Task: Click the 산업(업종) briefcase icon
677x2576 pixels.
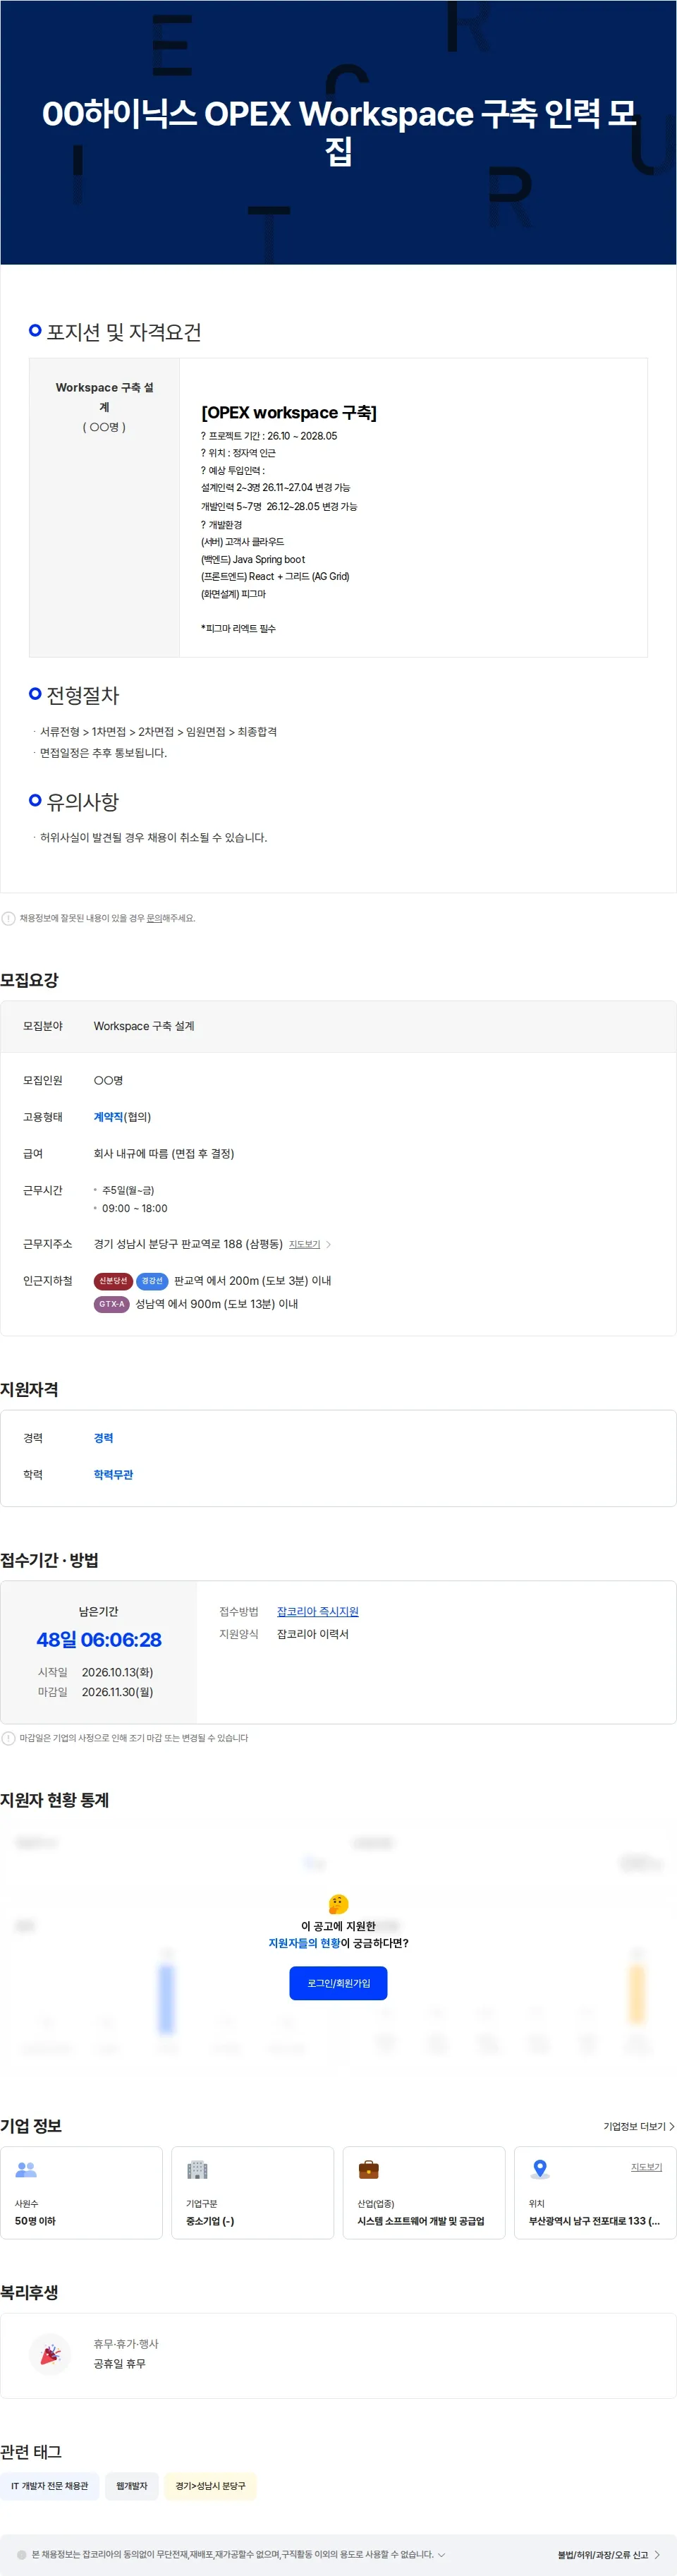Action: point(368,2169)
